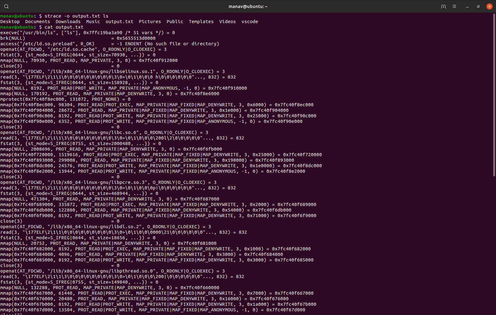Click 'Documents' in ls output

click(x=38, y=22)
